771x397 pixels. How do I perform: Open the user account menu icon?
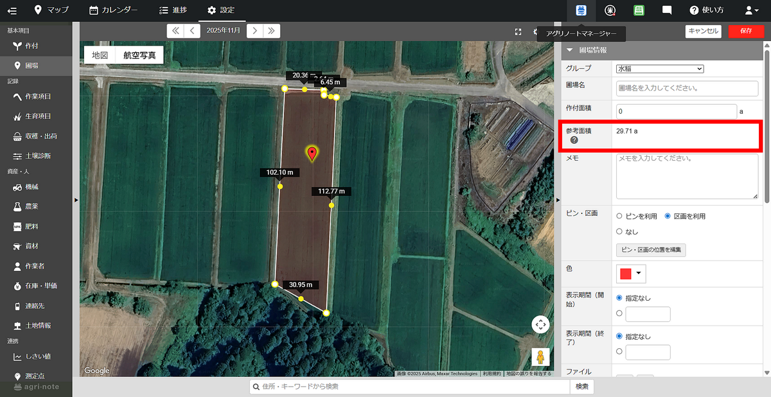point(751,10)
